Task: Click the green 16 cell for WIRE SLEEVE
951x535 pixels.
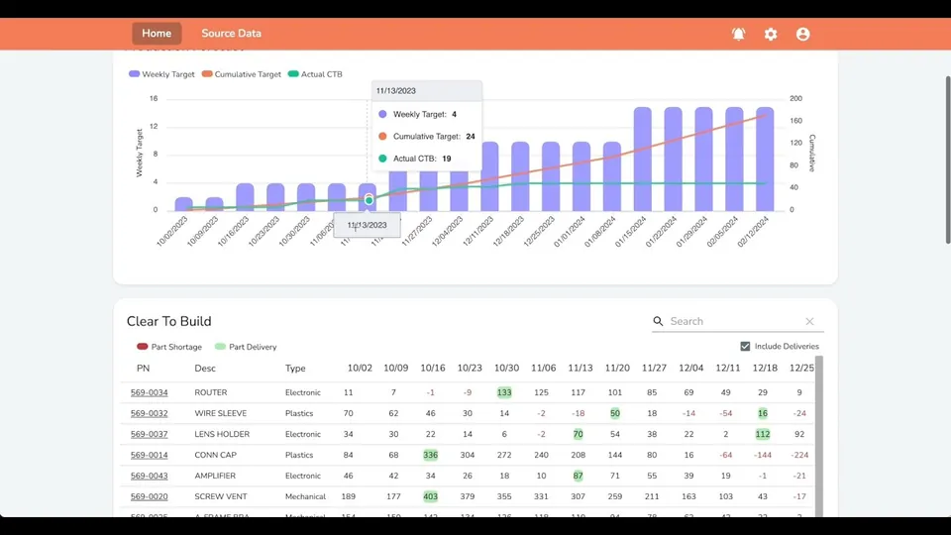Action: (x=763, y=413)
